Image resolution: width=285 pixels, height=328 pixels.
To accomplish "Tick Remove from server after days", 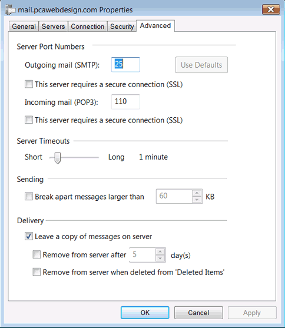I will point(37,255).
